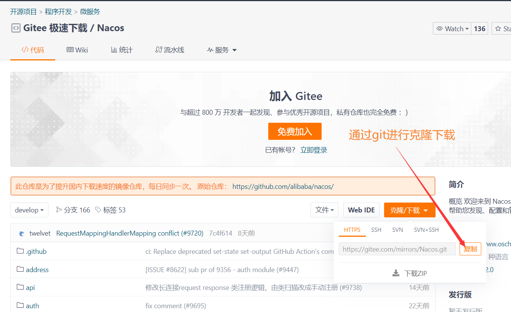Click the 简介 sidebar heading
Image resolution: width=511 pixels, height=312 pixels.
coord(457,185)
